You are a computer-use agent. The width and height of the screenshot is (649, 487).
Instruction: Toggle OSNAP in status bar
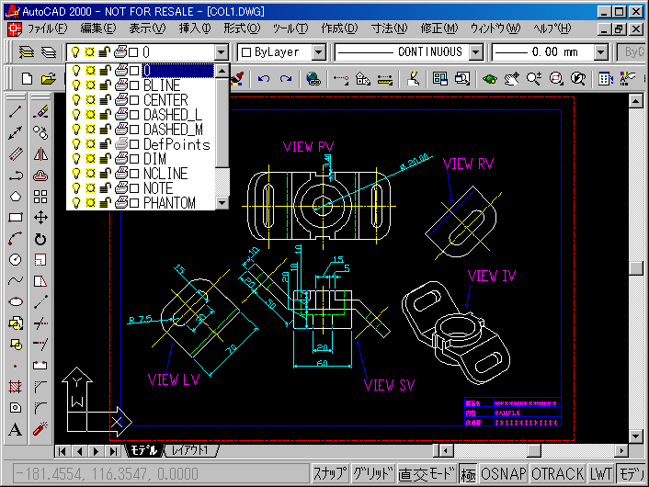coord(504,474)
